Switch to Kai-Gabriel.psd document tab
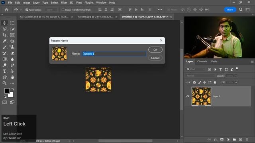Screen dimensions: 255x143 pyautogui.click(x=44, y=17)
